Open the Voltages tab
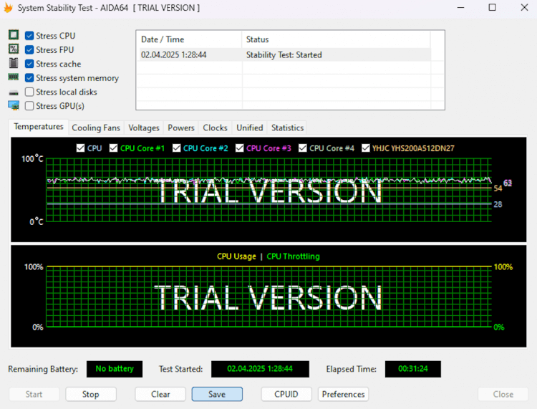Screen dimensions: 537x409 (144, 127)
